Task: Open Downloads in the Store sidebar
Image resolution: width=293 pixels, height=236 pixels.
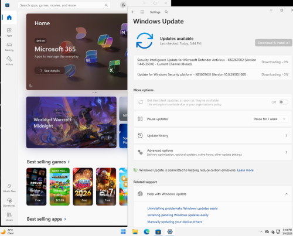Action: (9, 202)
